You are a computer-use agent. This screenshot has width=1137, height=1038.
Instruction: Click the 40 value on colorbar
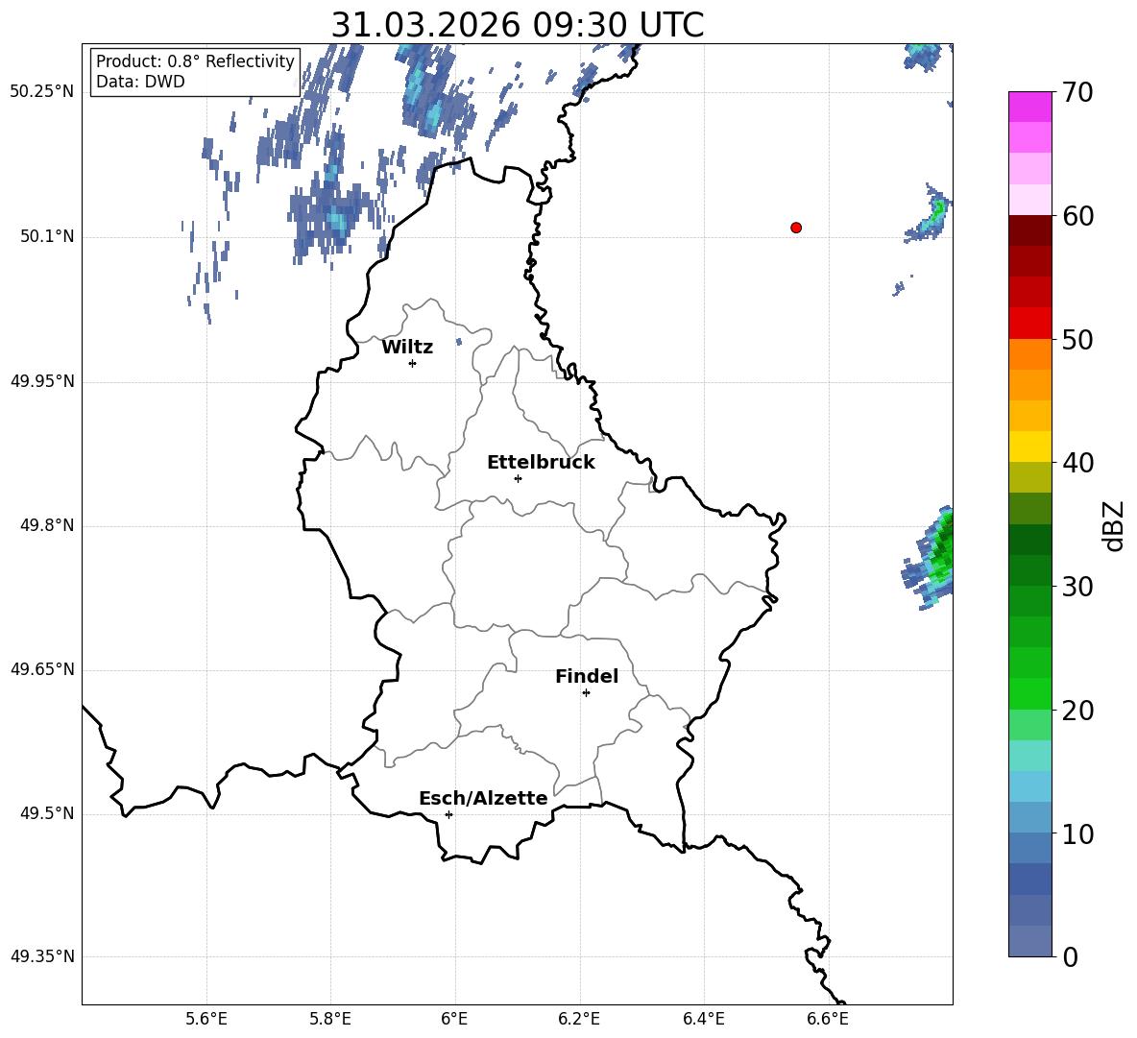pyautogui.click(x=1077, y=463)
